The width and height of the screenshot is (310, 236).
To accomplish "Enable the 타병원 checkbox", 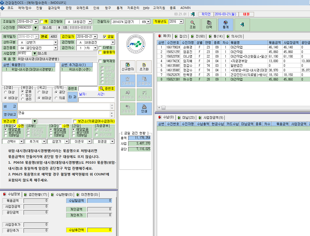I will click(100, 48).
